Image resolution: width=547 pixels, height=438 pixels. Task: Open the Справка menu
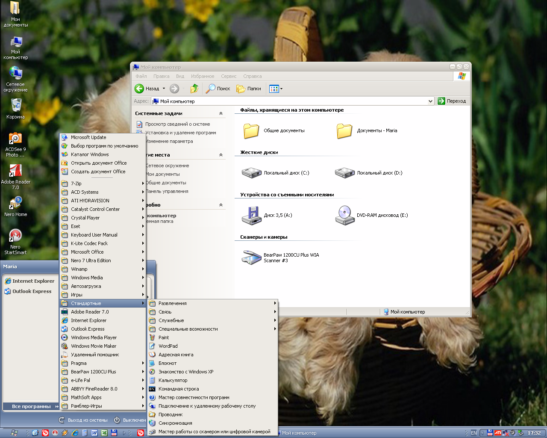point(252,76)
